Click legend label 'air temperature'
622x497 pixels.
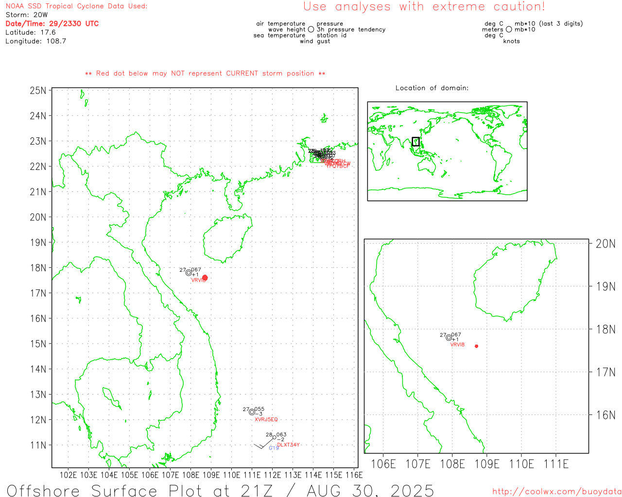point(281,24)
